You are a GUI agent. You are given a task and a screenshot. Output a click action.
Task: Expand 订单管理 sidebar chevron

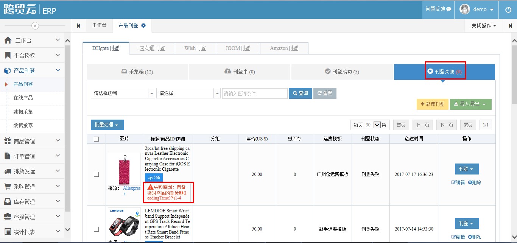pyautogui.click(x=58, y=156)
